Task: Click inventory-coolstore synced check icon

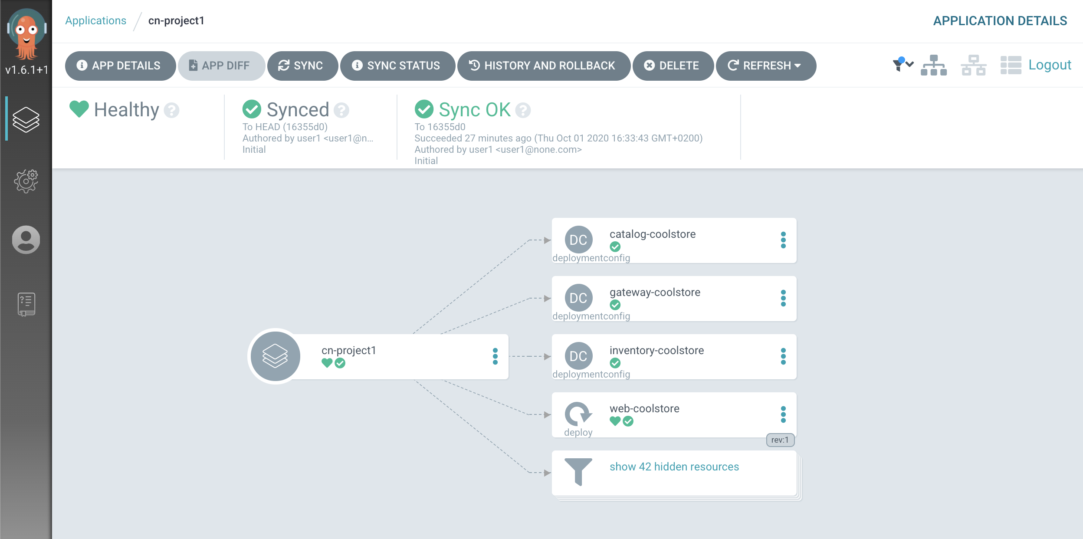Action: (x=615, y=363)
